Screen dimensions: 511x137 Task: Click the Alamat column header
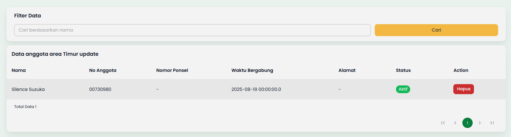pyautogui.click(x=347, y=70)
